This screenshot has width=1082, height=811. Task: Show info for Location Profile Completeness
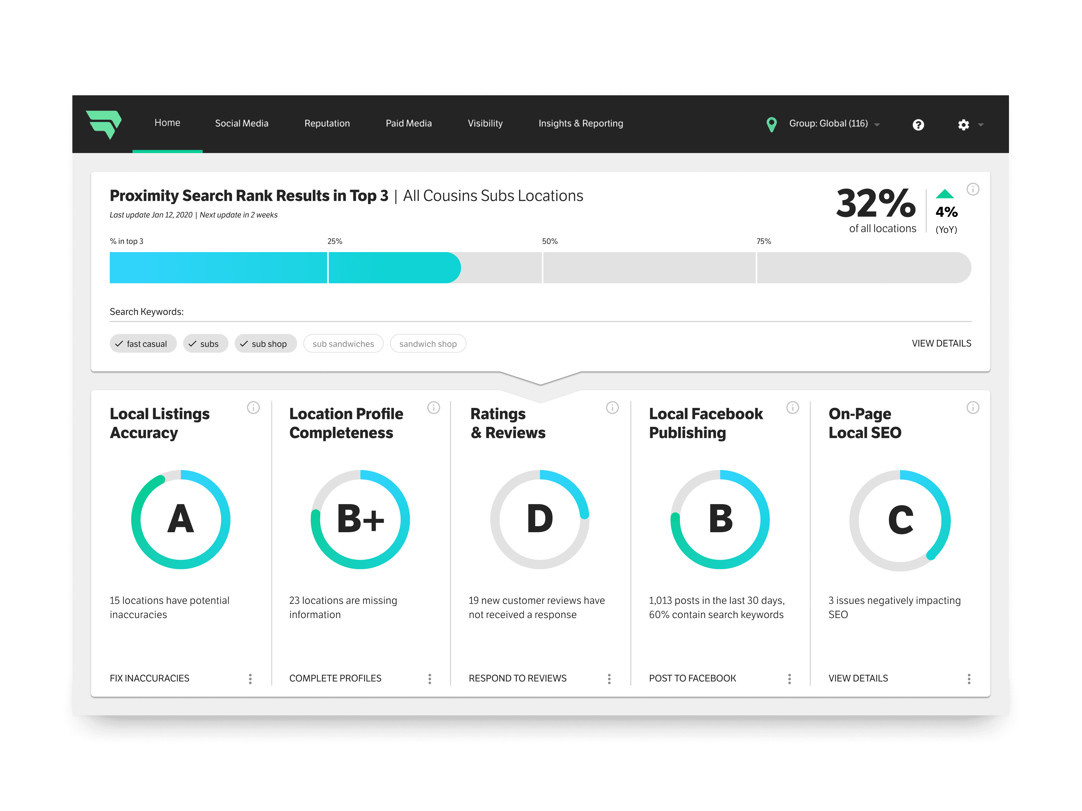(x=433, y=407)
